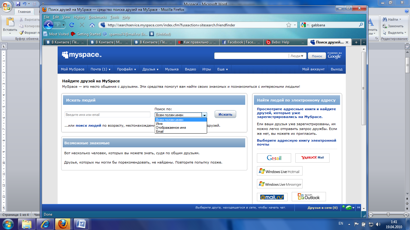Click Выход to log out
This screenshot has width=410, height=230.
click(x=336, y=69)
